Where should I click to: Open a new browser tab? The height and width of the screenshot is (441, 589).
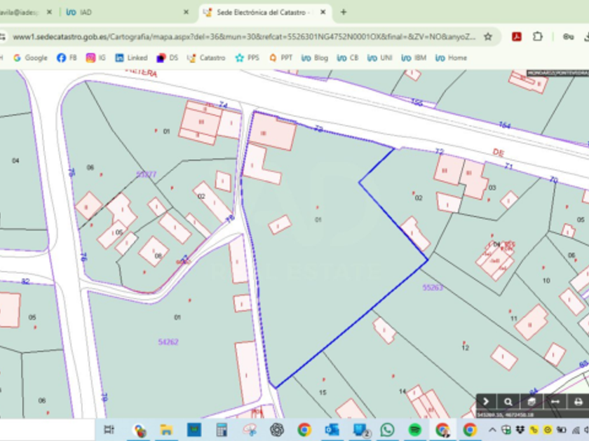[x=343, y=12]
